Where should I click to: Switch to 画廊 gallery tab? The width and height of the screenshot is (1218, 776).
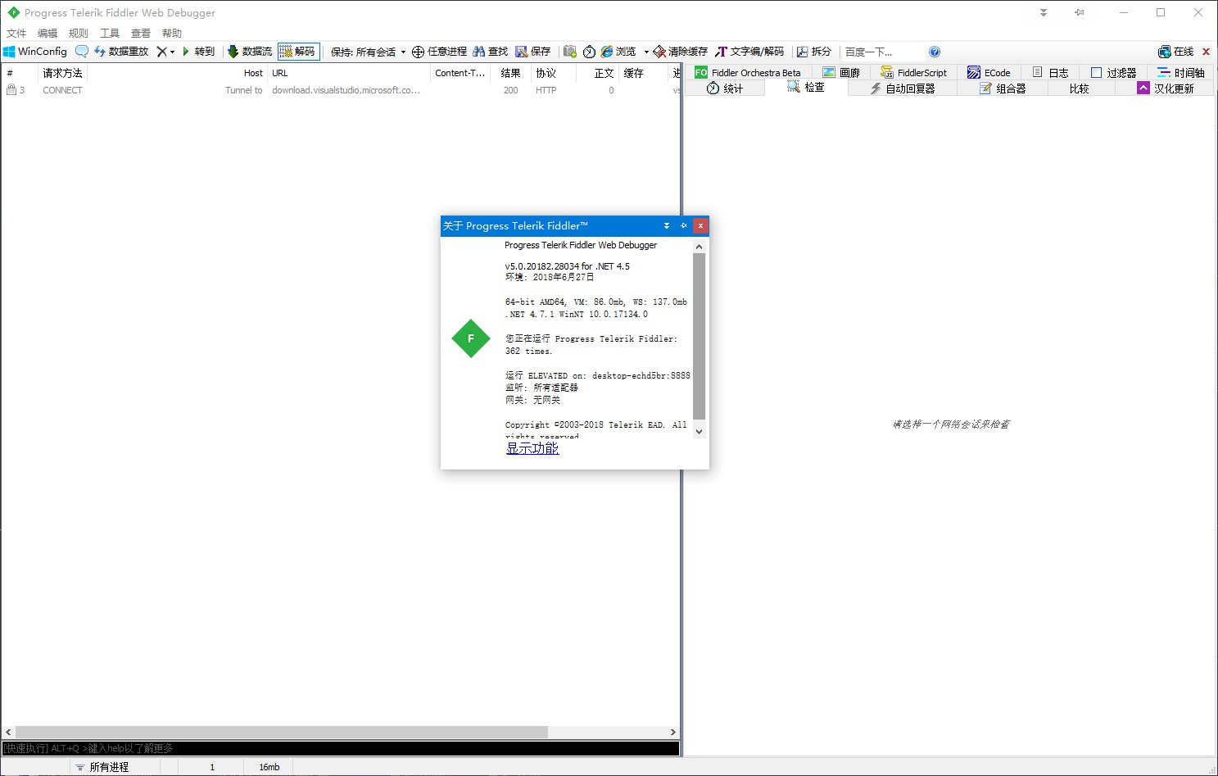pos(841,72)
